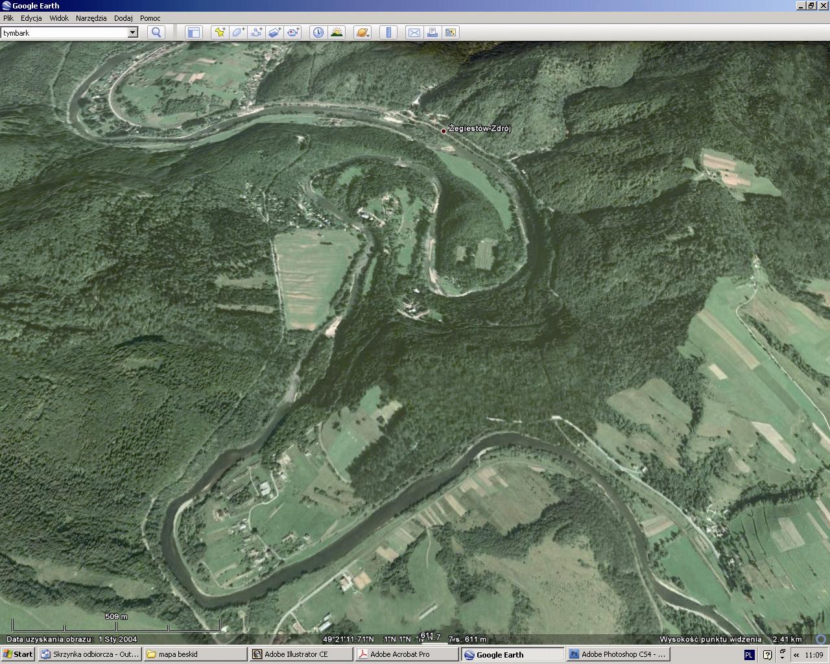Add a polygon using the toolbar
The image size is (830, 664).
tap(238, 32)
